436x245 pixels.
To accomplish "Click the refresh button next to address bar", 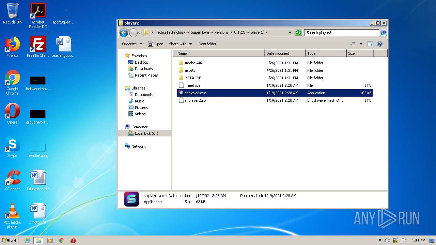I will 298,33.
